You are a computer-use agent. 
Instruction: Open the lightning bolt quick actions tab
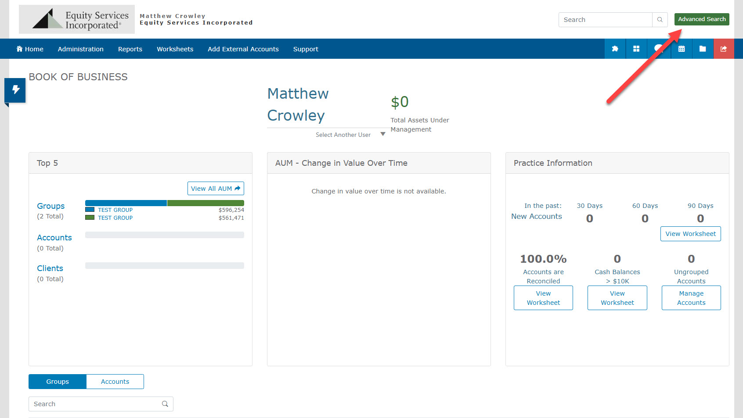click(x=15, y=90)
